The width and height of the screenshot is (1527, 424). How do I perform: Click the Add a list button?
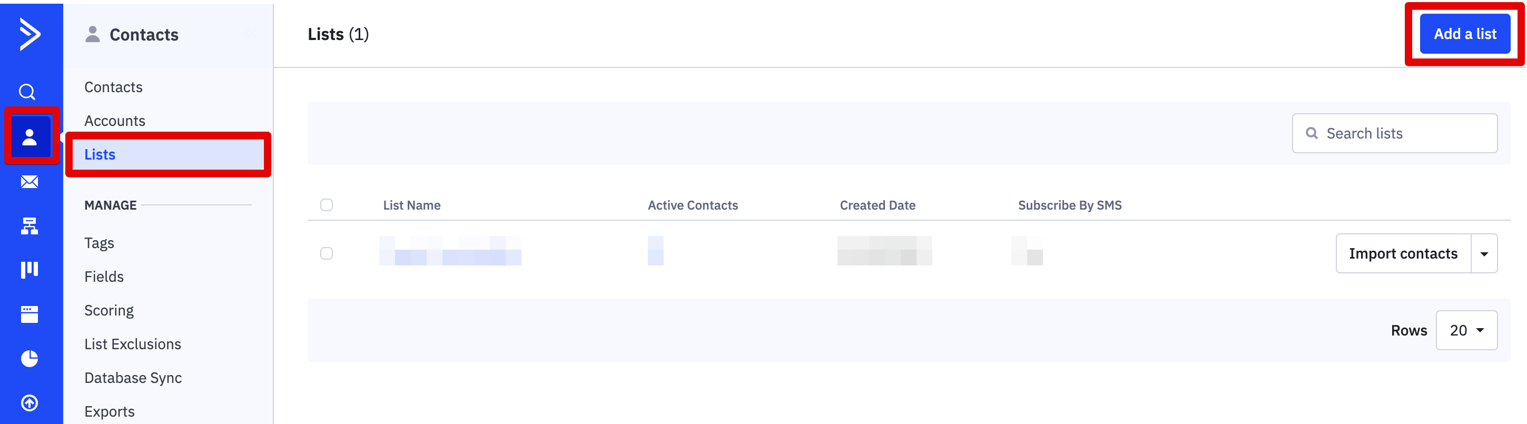(x=1465, y=34)
